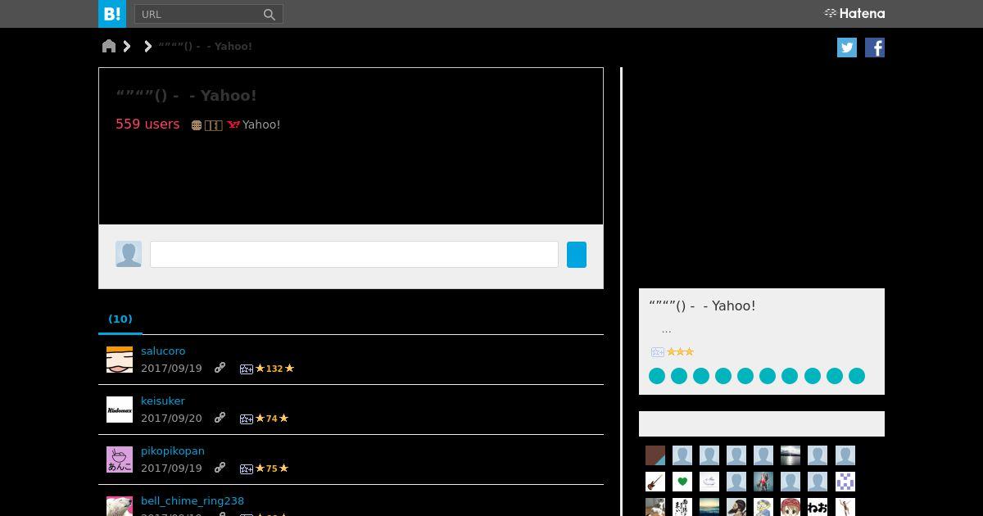The height and width of the screenshot is (516, 983).
Task: Click salucoro's 2017/09/19 date
Action: (x=171, y=369)
